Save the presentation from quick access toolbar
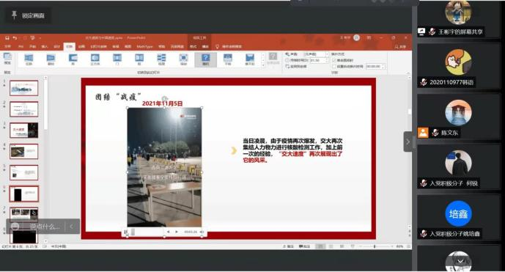The width and height of the screenshot is (505, 272). (x=7, y=38)
